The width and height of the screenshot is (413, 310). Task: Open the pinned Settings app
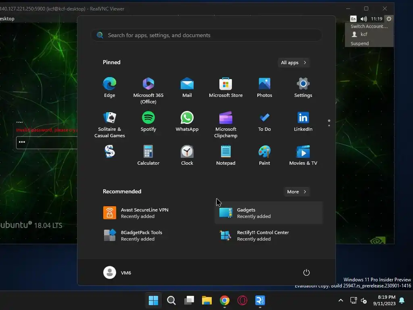[x=303, y=88]
